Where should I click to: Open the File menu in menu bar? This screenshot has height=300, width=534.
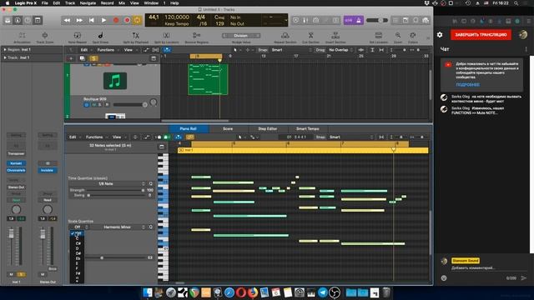point(44,3)
